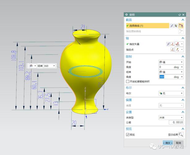Click the reverse direction icon next to 指定矢量

point(168,44)
